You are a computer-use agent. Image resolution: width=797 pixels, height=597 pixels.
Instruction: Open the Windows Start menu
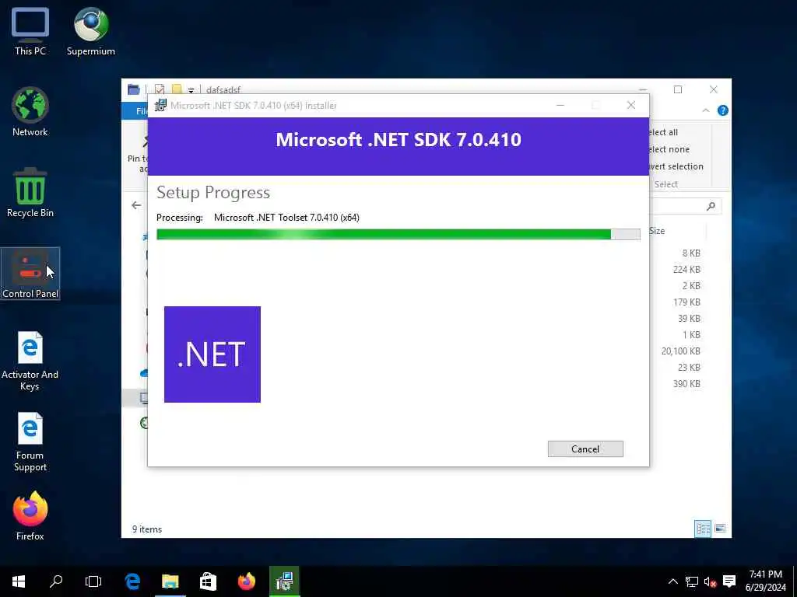click(x=19, y=581)
